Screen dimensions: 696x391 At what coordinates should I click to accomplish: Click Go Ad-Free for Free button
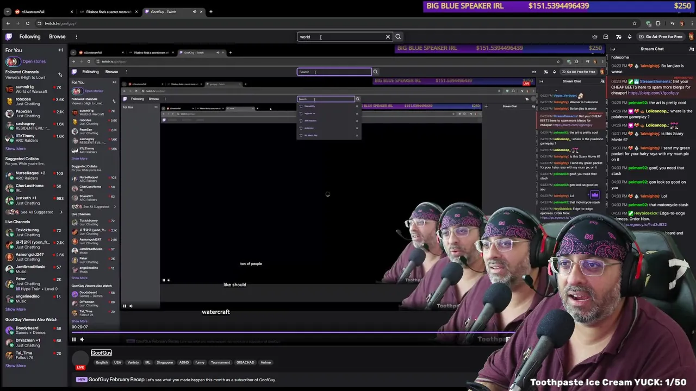tap(661, 37)
